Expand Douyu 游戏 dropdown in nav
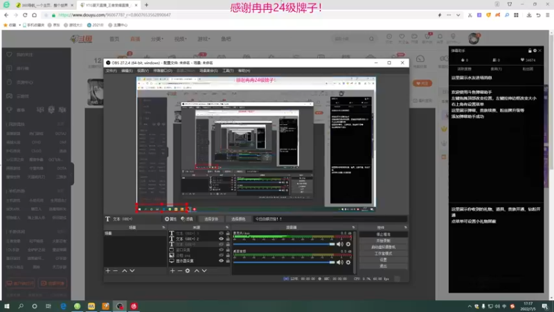 coord(204,39)
